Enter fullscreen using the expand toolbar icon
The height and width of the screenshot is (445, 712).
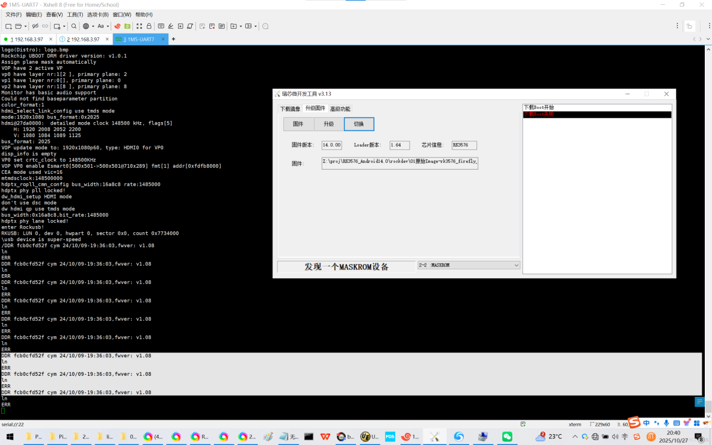pyautogui.click(x=138, y=26)
